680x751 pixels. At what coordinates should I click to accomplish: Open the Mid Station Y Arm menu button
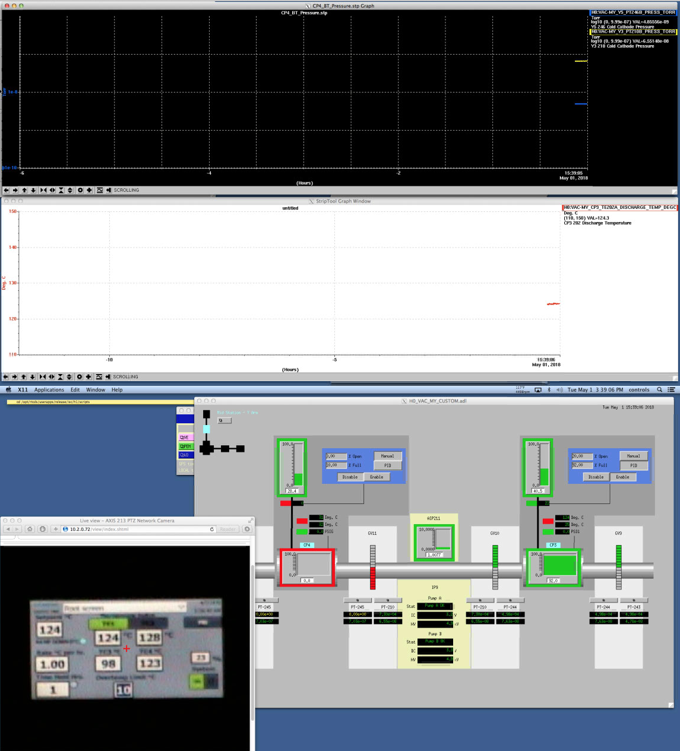223,420
